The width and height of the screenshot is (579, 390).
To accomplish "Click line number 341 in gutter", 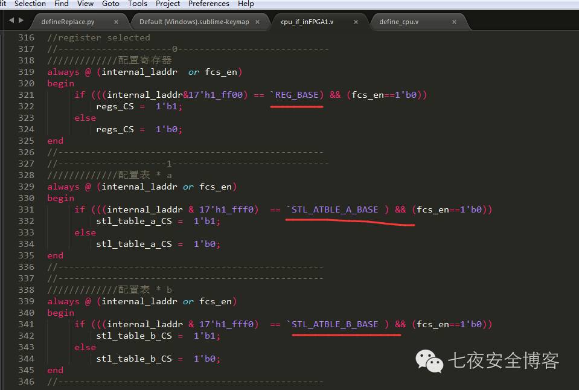I will click(x=26, y=324).
